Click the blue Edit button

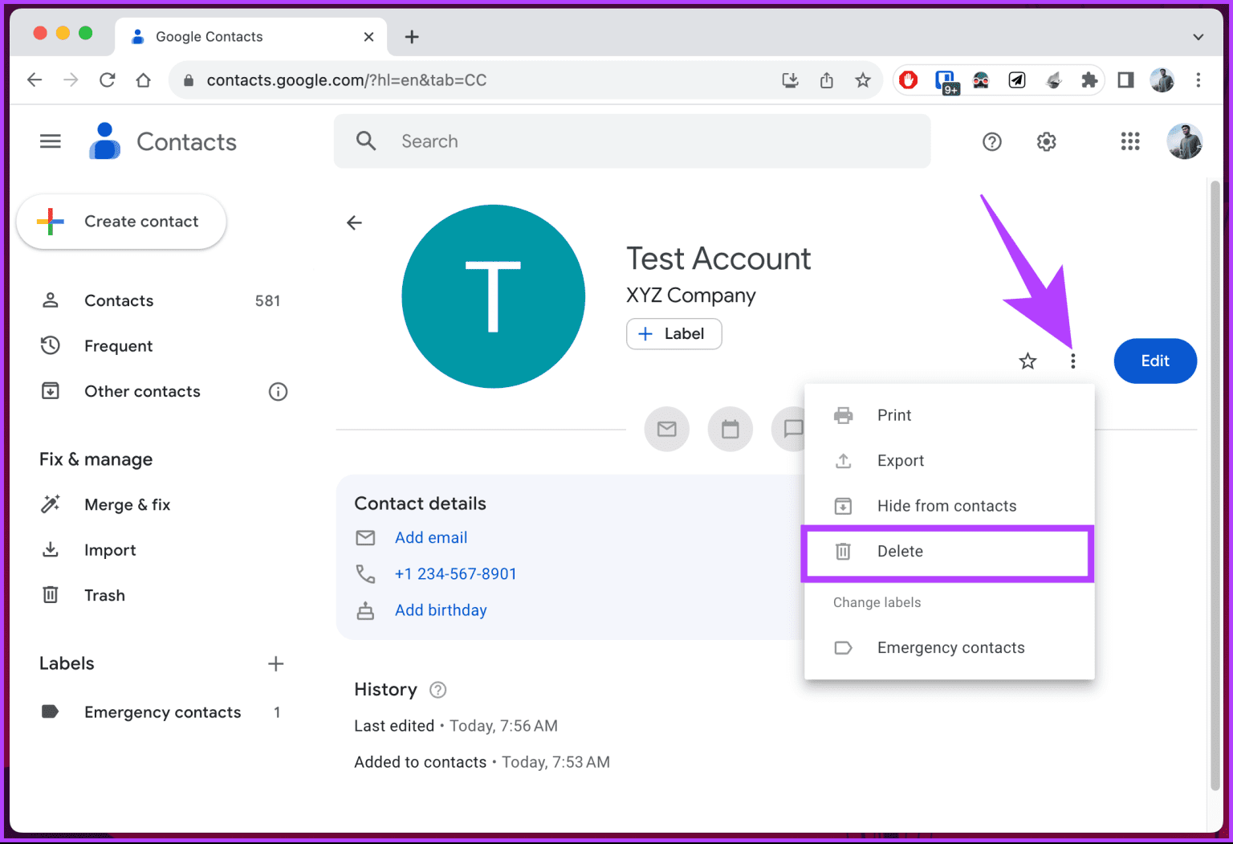coord(1154,361)
